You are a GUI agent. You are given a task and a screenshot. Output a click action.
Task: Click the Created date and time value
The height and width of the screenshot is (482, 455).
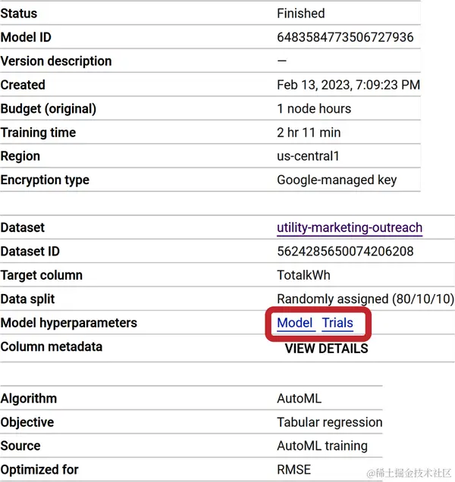(x=348, y=85)
